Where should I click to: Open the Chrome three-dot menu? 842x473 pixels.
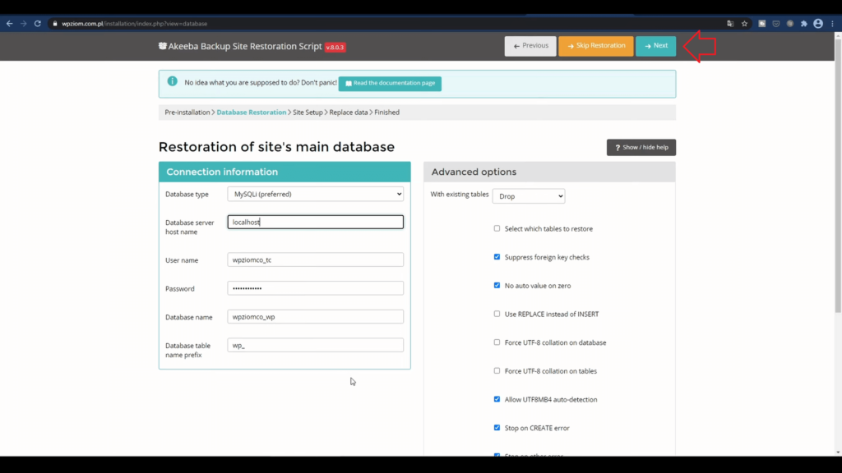click(832, 24)
